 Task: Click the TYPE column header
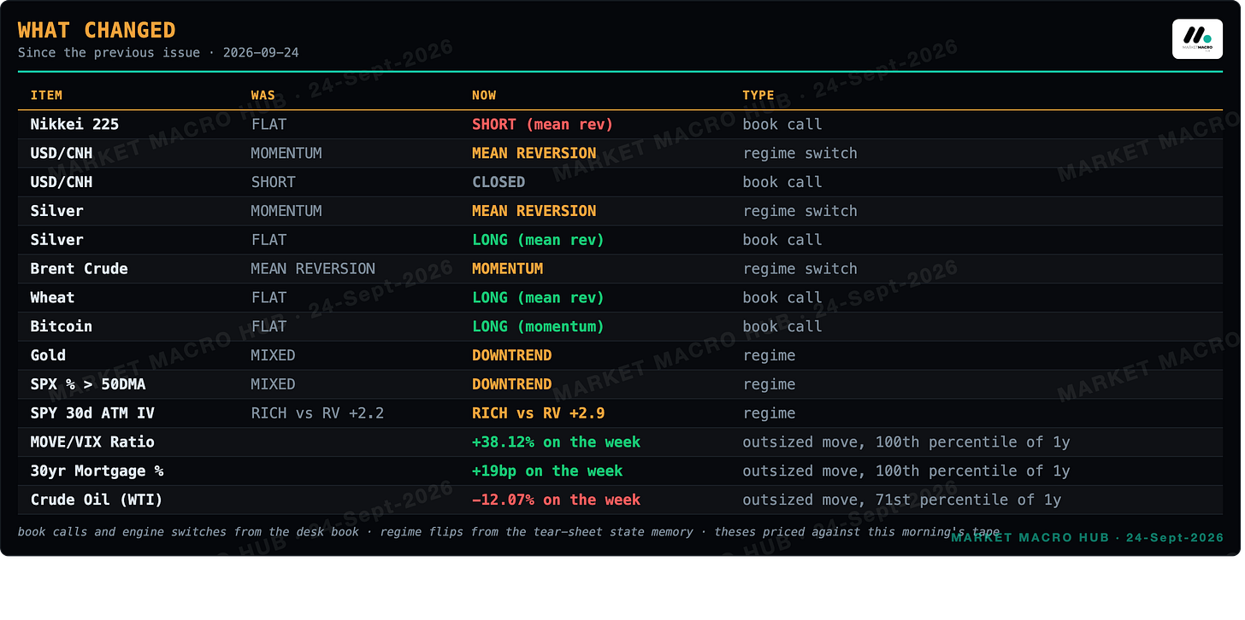coord(758,96)
